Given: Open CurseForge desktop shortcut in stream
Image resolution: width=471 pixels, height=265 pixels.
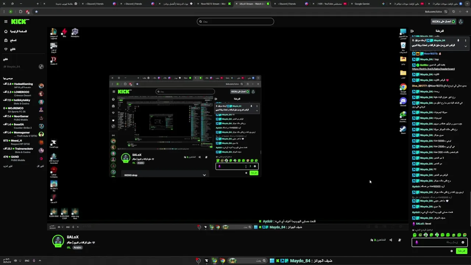Looking at the screenshot, I should (54, 144).
